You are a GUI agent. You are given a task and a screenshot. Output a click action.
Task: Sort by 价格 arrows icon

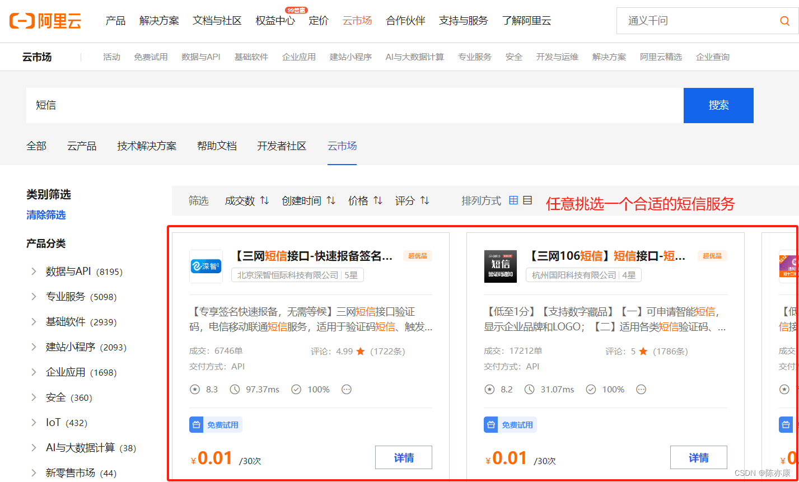click(378, 200)
